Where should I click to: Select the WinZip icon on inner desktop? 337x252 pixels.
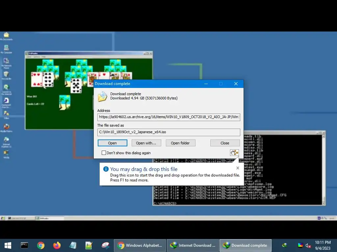pos(6,154)
